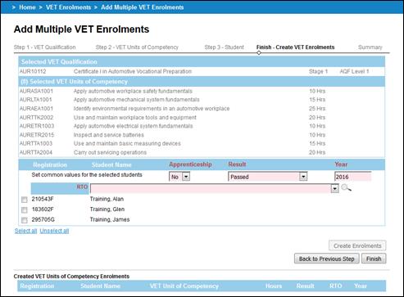Click Back to Previous Step button

(326, 259)
